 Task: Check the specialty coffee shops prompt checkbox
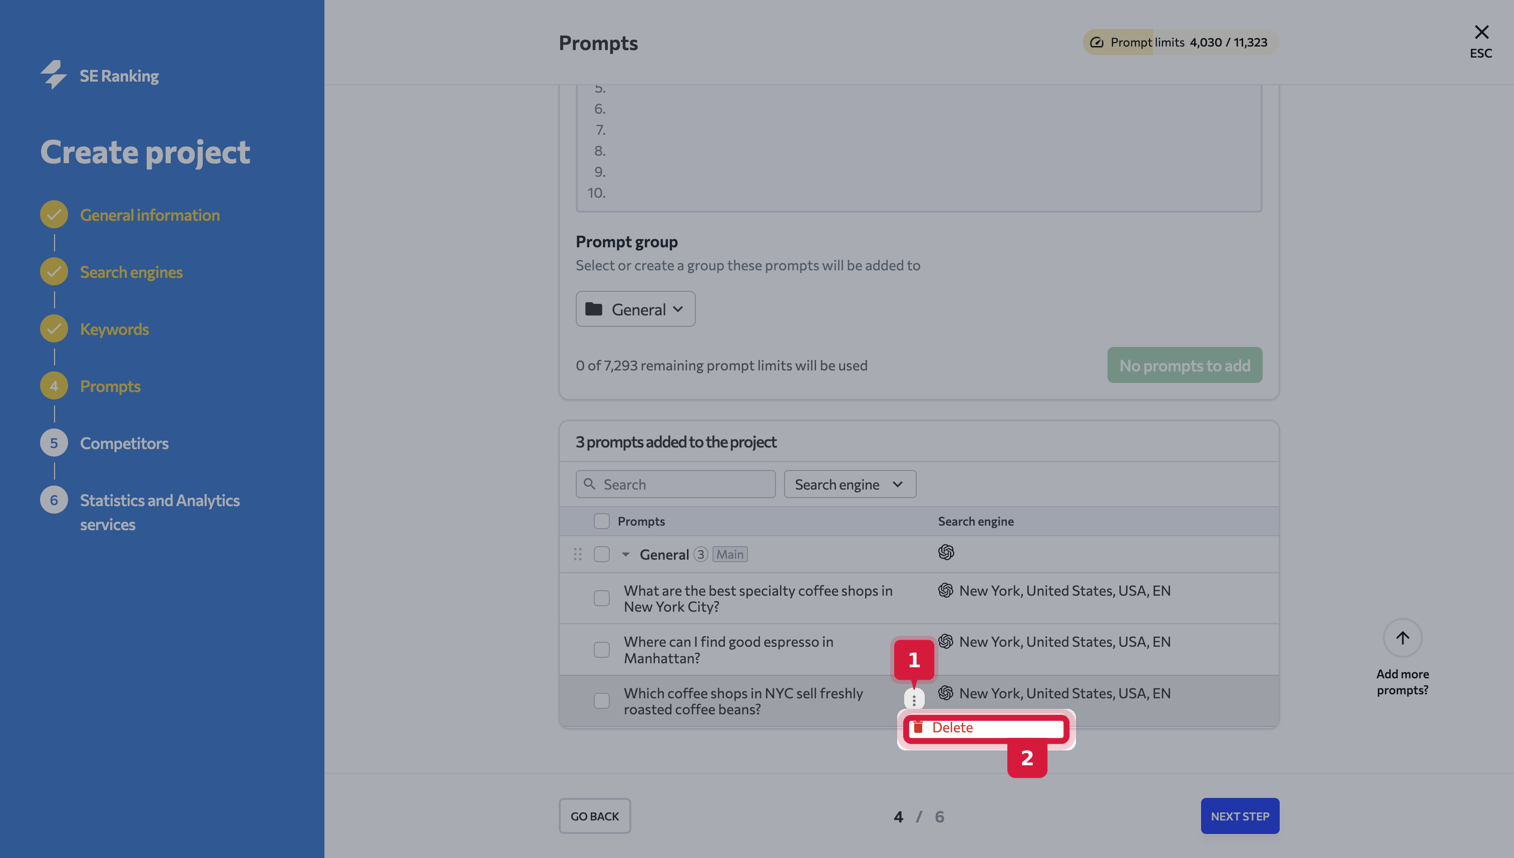[601, 598]
